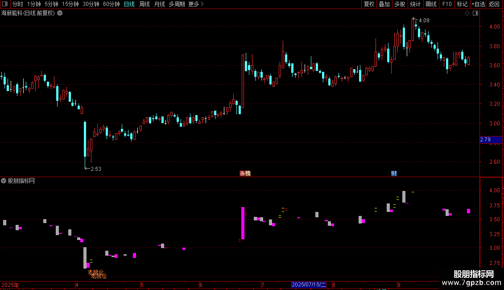Select the 30分钟 period tab
This screenshot has height=290, width=504.
91,4
